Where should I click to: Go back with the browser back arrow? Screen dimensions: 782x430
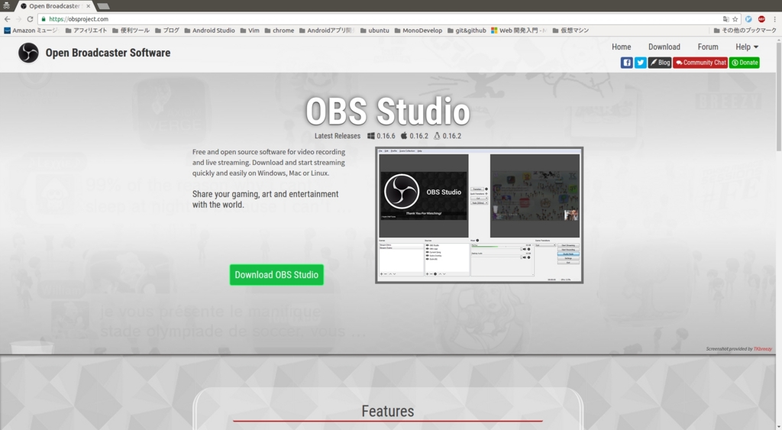click(x=7, y=19)
